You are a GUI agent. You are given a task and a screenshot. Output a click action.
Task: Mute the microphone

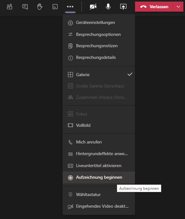coord(108,7)
